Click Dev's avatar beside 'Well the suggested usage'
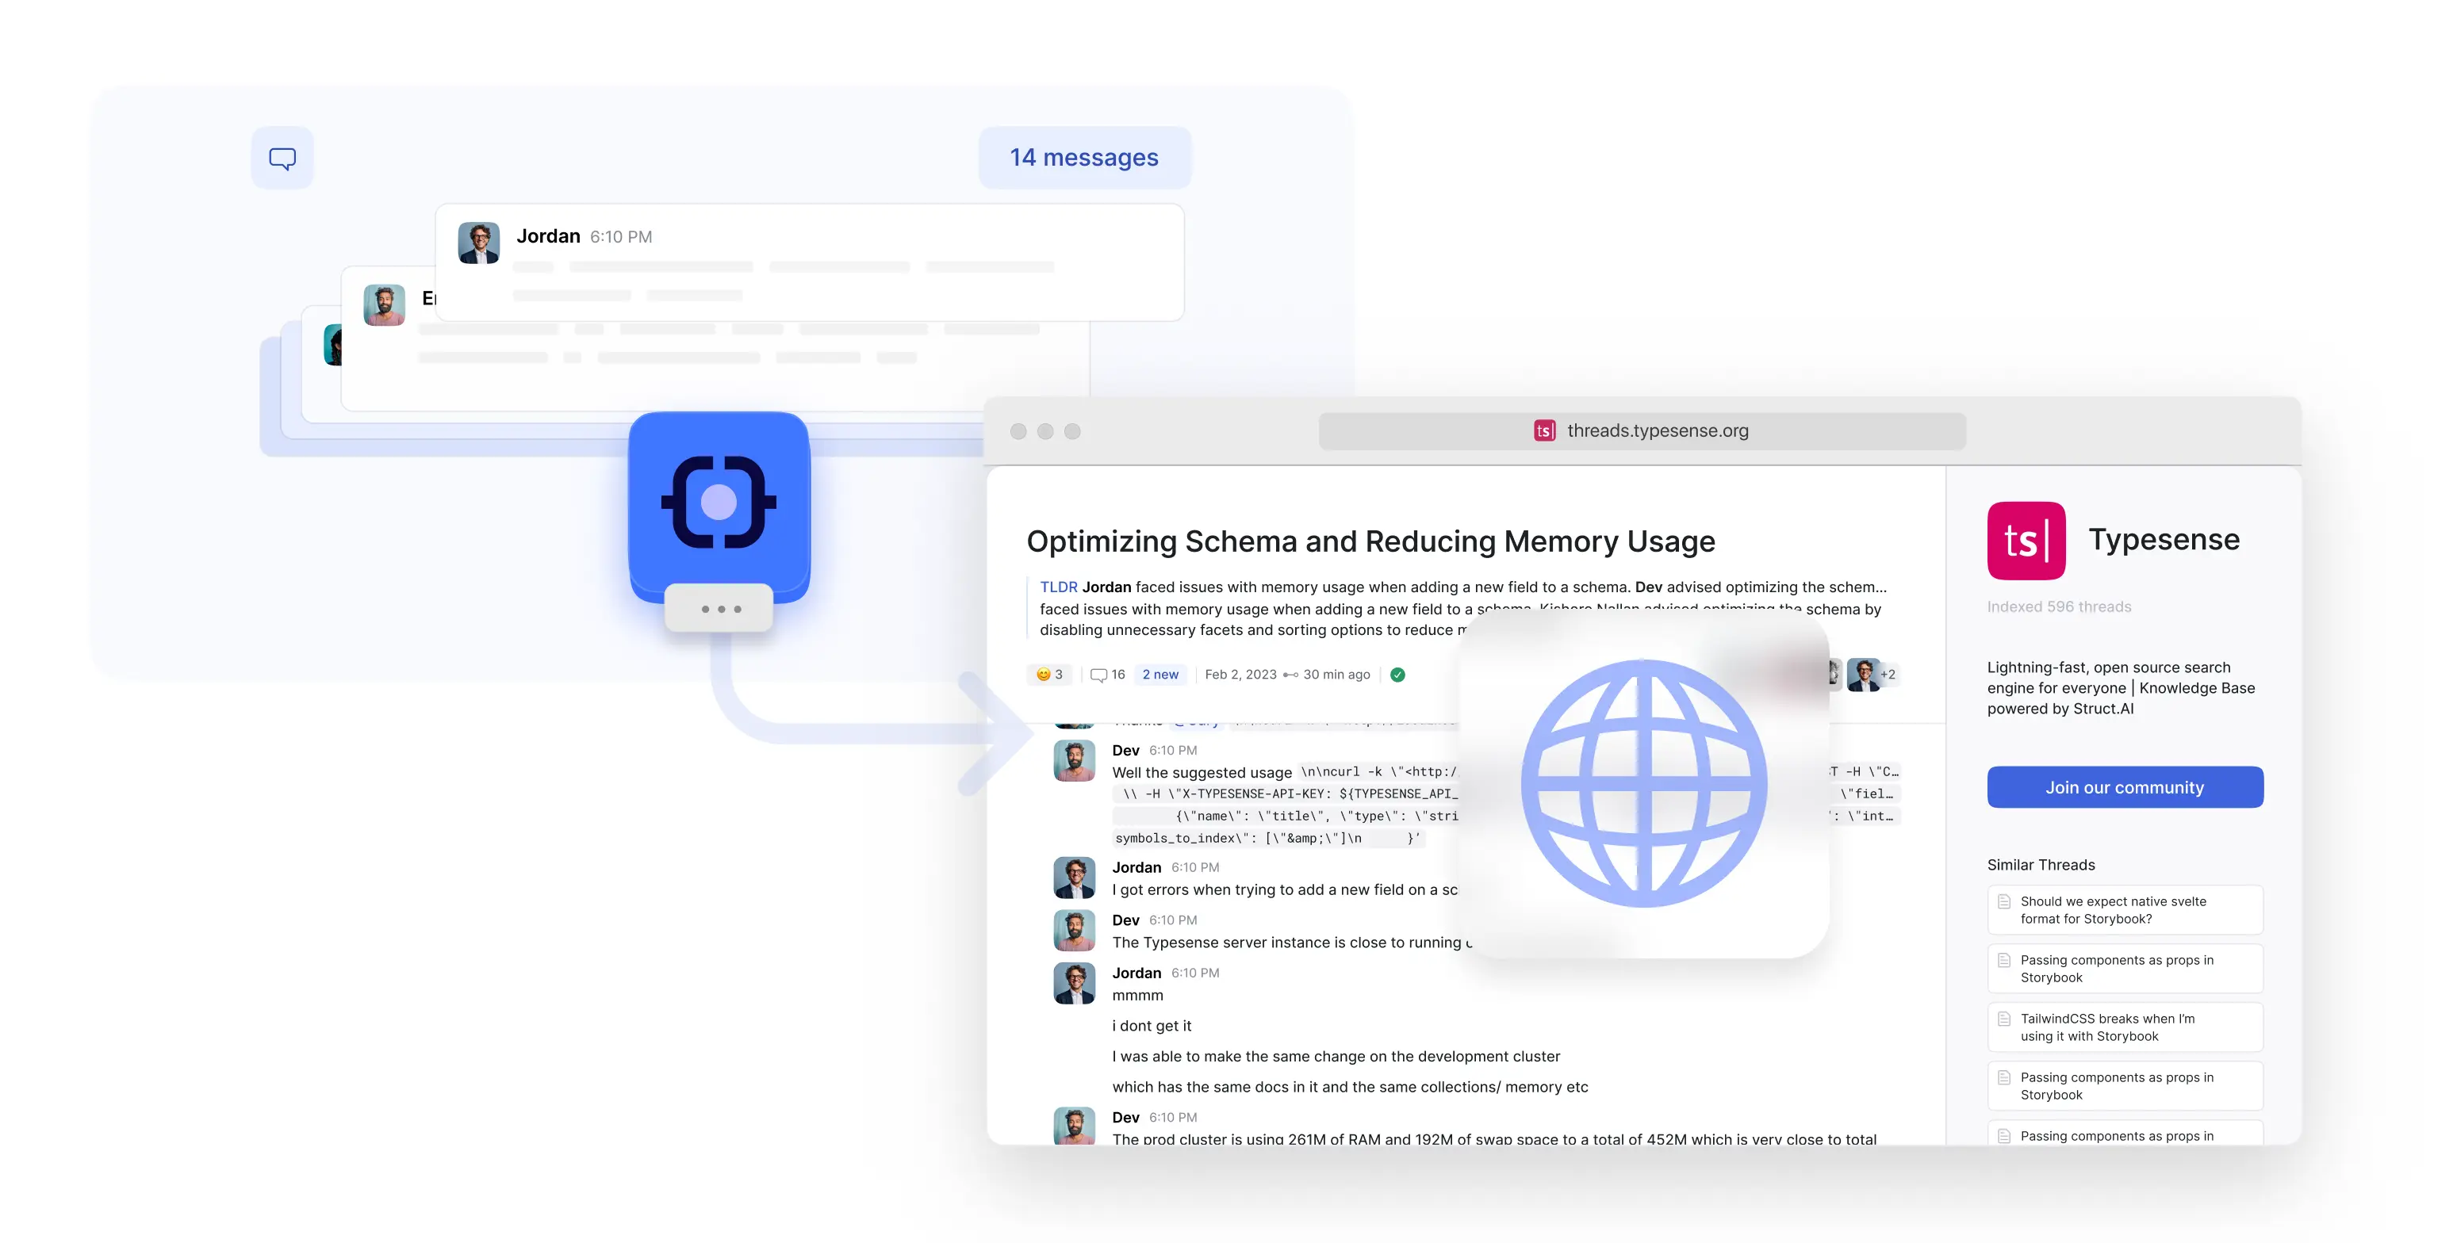Image resolution: width=2457 pixels, height=1243 pixels. pyautogui.click(x=1074, y=761)
